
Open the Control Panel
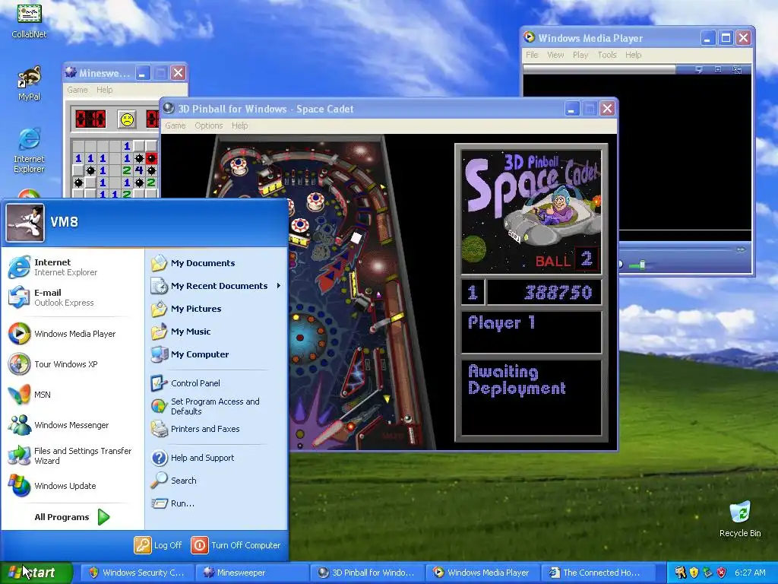(217, 383)
